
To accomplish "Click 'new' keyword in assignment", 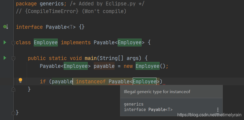I will pyautogui.click(x=128, y=66).
